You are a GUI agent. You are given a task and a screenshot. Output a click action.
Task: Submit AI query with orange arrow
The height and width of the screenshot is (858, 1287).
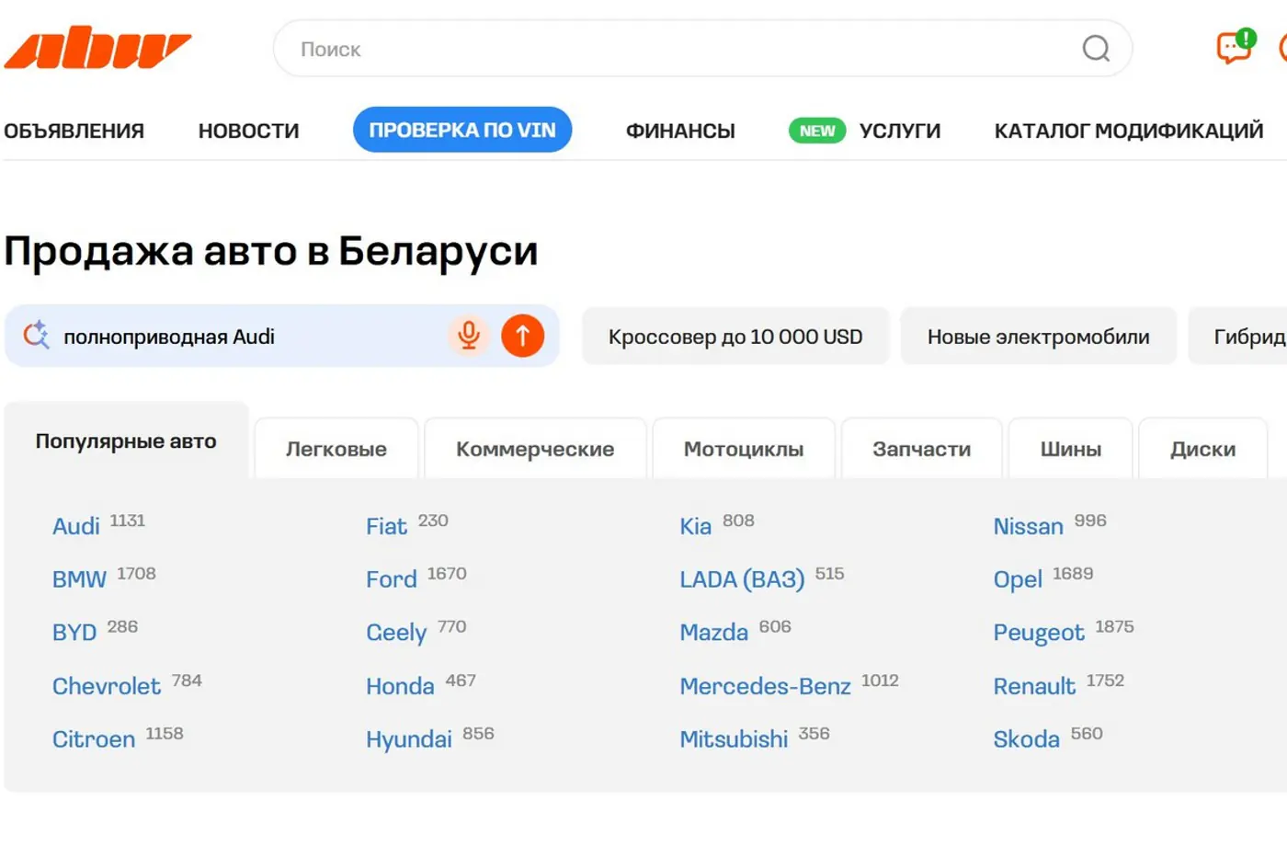click(x=522, y=336)
